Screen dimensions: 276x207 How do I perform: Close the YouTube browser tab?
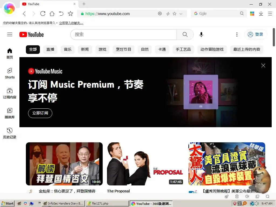tap(74, 4)
